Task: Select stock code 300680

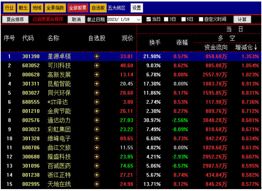Action: 31,157
